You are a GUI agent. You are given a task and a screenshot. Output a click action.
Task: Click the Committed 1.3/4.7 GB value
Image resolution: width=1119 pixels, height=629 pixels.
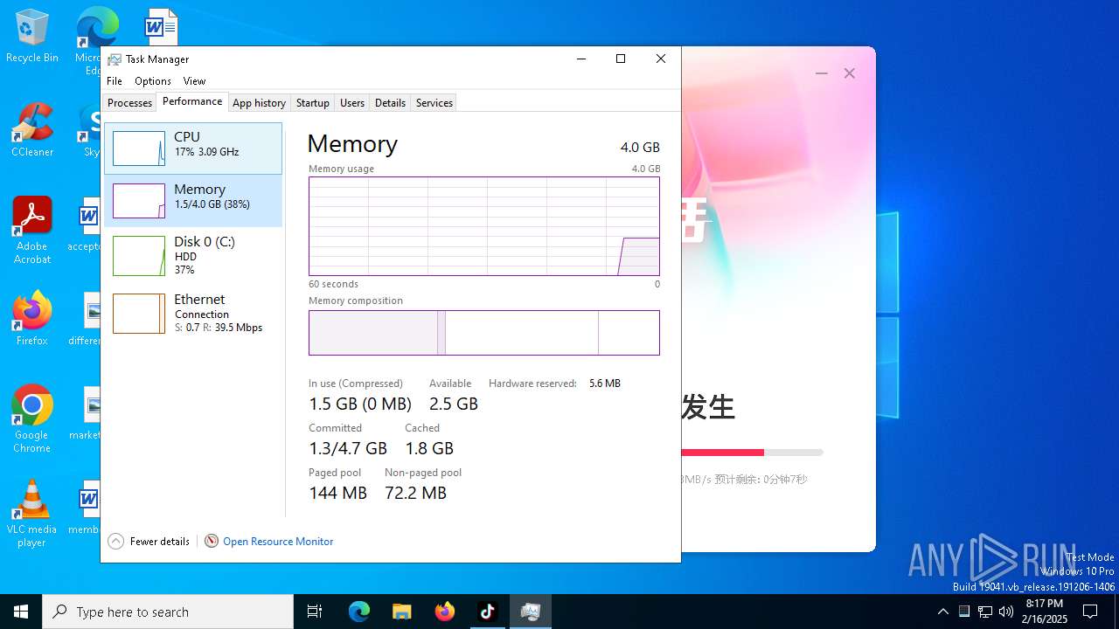pos(348,448)
